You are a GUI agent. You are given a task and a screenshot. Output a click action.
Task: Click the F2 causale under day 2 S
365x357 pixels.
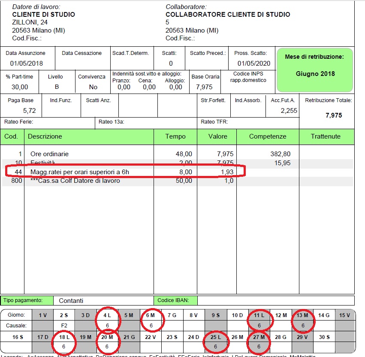pyautogui.click(x=64, y=326)
